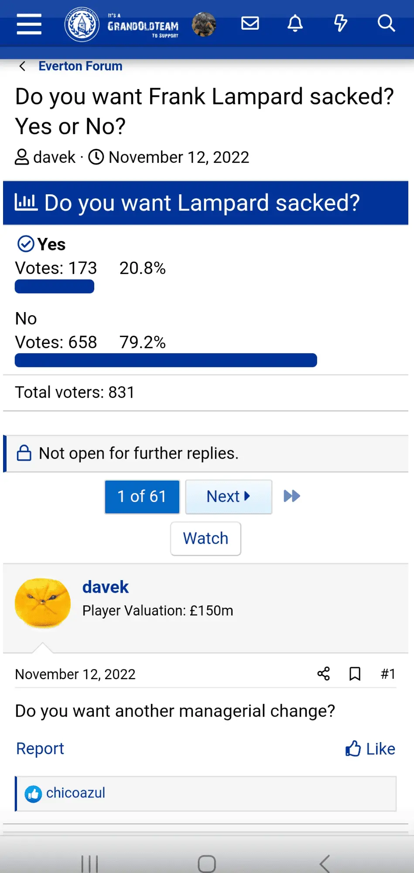The image size is (414, 873).
Task: Open the search magnifier icon
Action: (386, 24)
